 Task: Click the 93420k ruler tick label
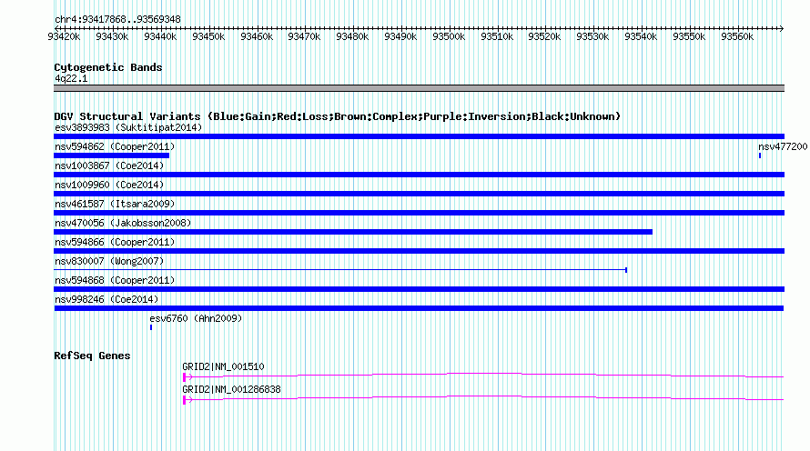pos(64,36)
